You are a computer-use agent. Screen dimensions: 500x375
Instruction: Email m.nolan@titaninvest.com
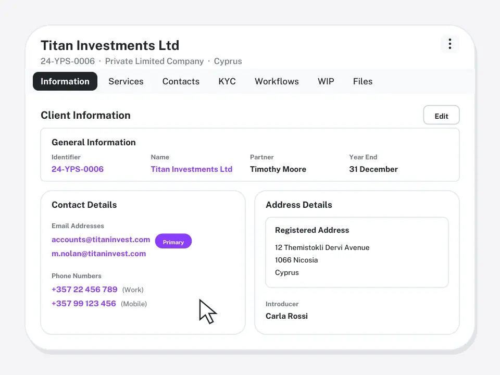tap(99, 254)
